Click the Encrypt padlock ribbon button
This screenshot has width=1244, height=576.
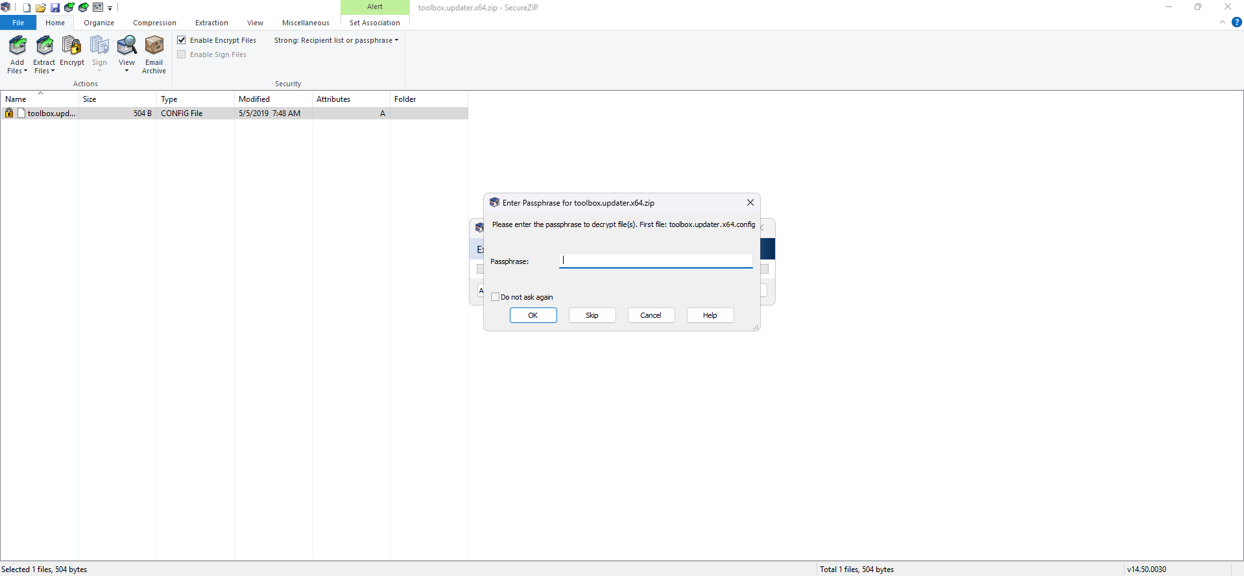72,51
